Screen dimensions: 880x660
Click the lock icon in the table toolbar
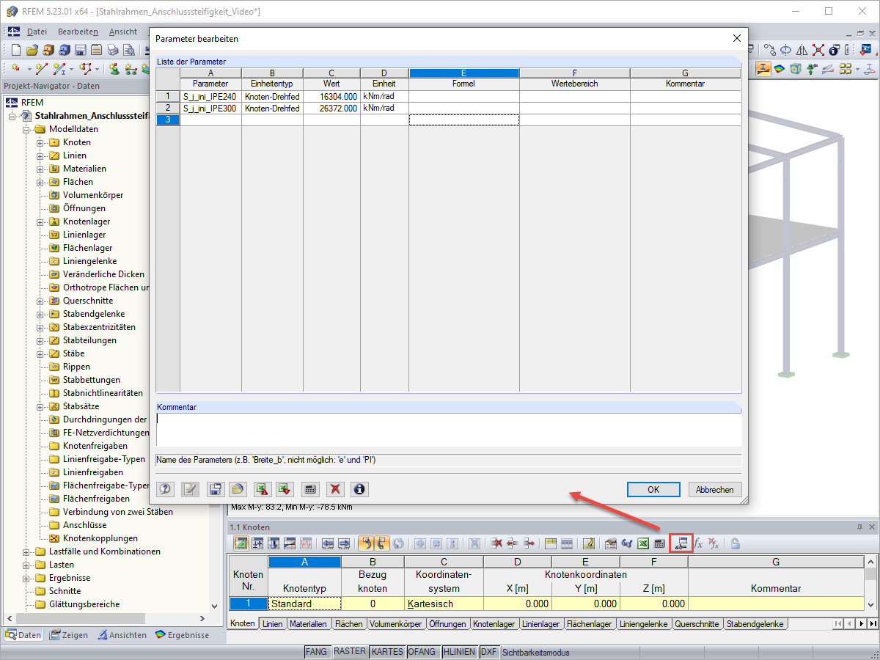(x=735, y=543)
